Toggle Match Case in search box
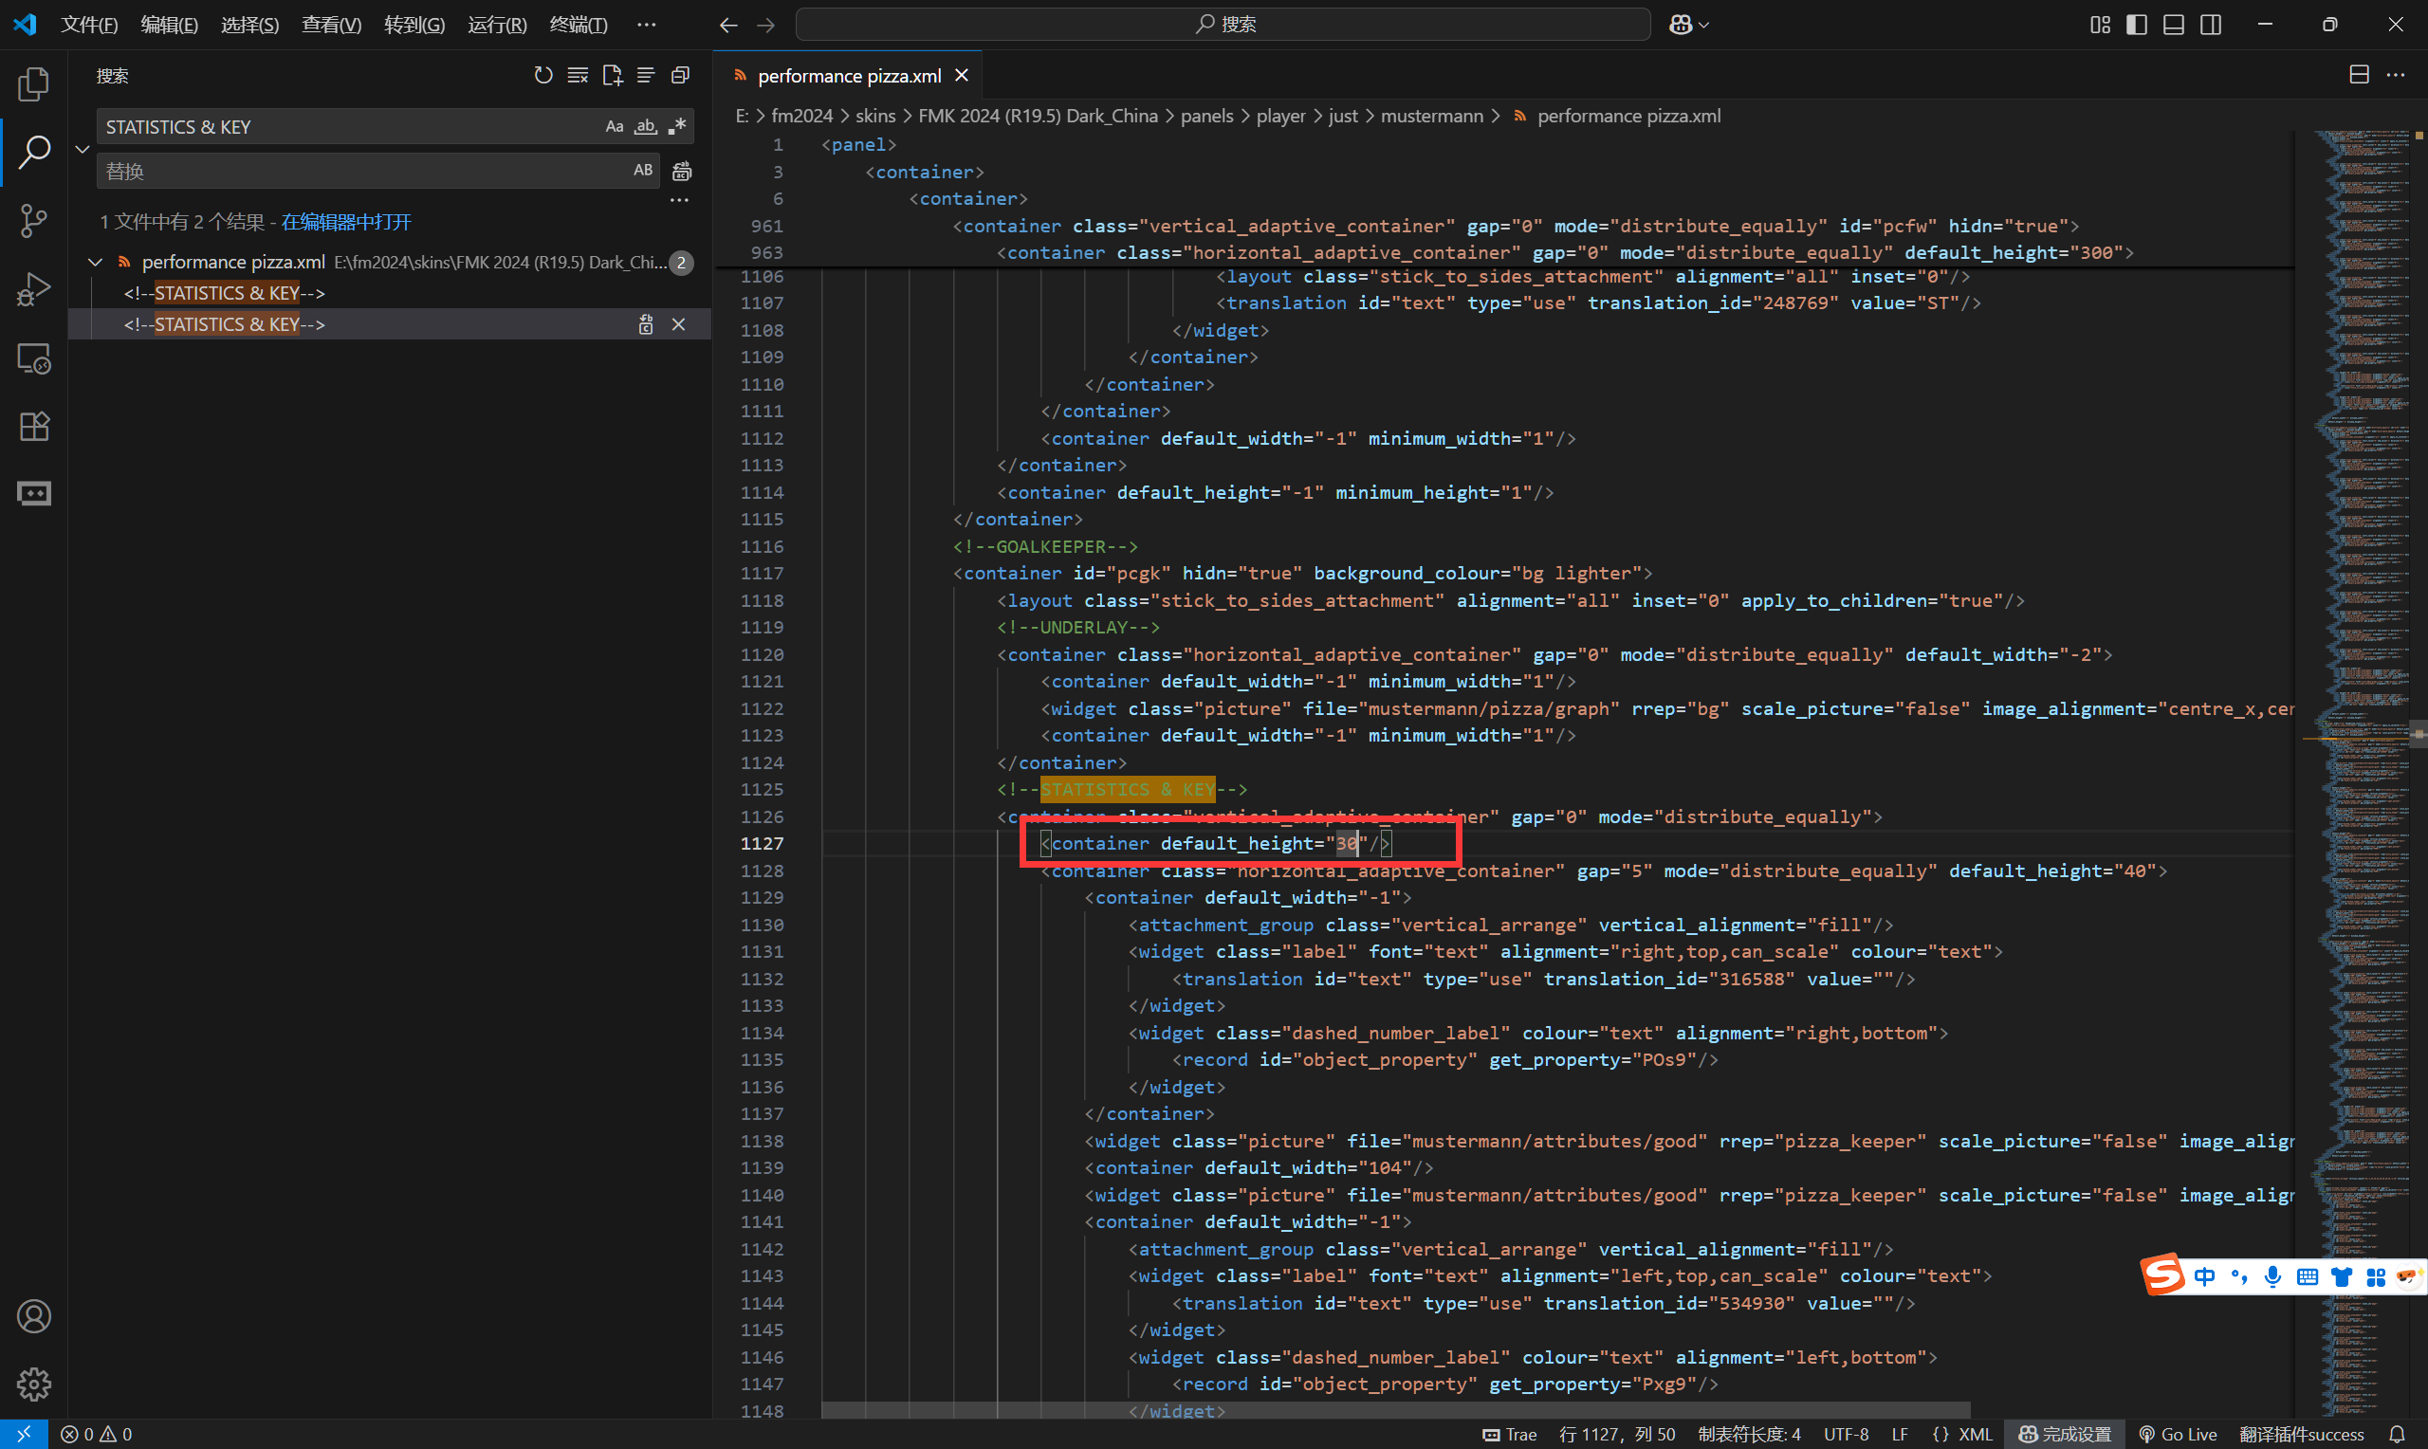Image resolution: width=2428 pixels, height=1449 pixels. (x=614, y=126)
